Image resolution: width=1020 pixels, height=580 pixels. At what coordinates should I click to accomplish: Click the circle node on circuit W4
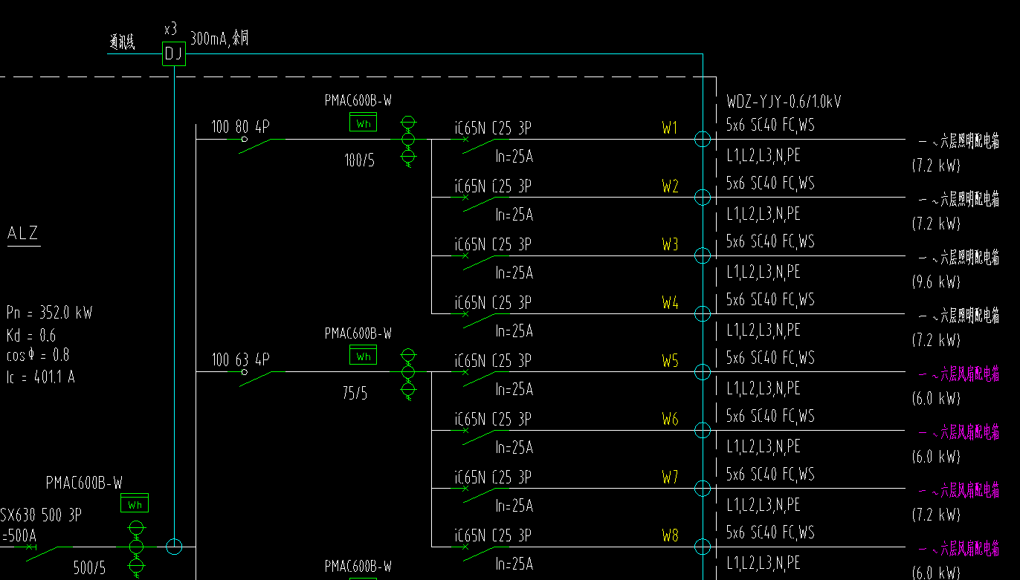(702, 313)
